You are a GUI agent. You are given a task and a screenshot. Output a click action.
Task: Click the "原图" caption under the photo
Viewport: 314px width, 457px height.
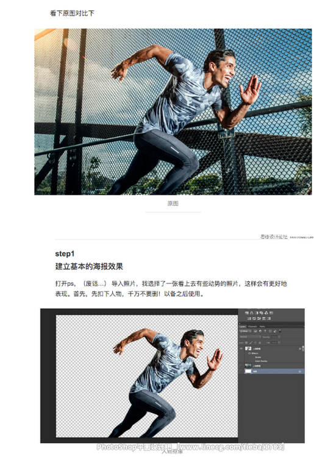click(x=173, y=204)
